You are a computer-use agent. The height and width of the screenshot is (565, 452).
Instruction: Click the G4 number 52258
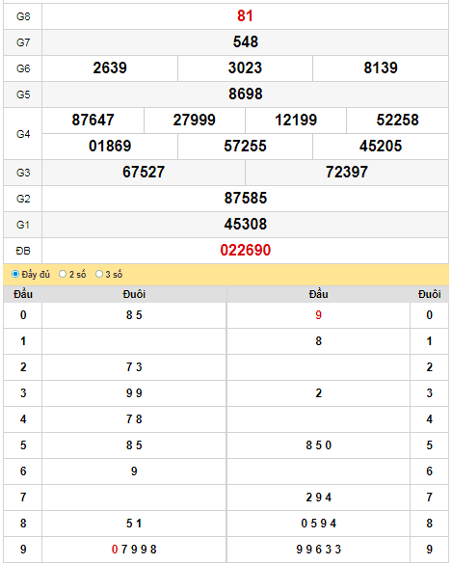397,120
